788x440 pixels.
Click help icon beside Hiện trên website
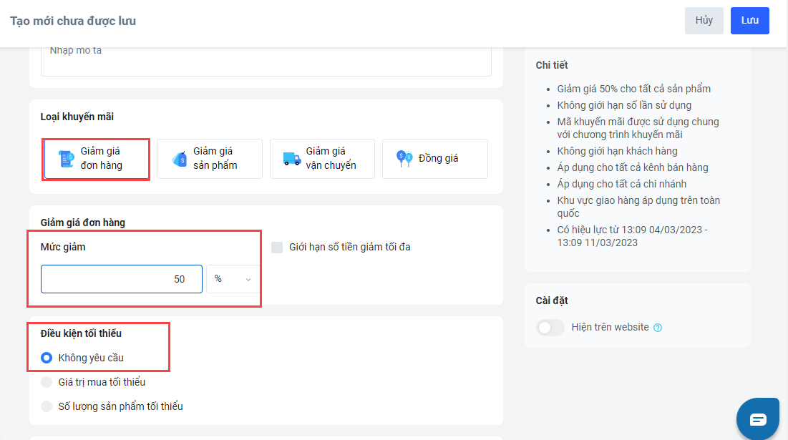658,328
